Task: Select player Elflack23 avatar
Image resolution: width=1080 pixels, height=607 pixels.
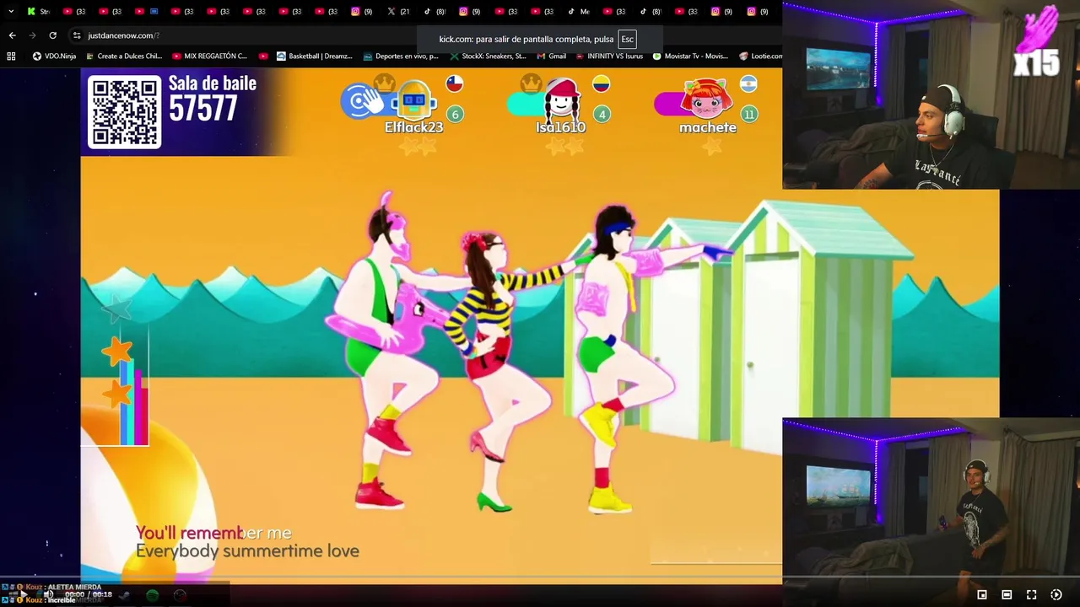Action: pyautogui.click(x=413, y=100)
